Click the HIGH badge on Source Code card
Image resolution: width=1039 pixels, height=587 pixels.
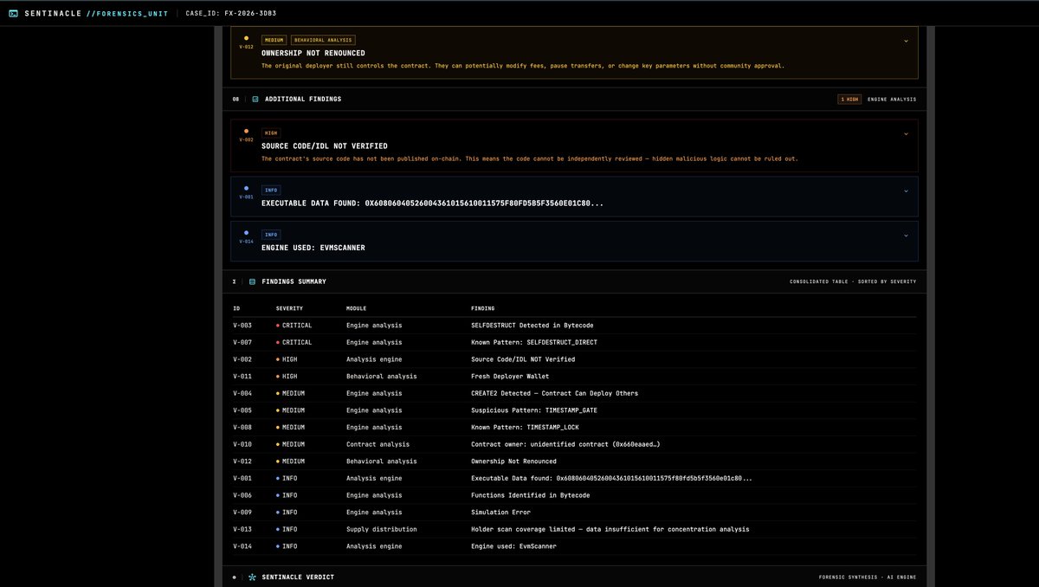tap(271, 132)
